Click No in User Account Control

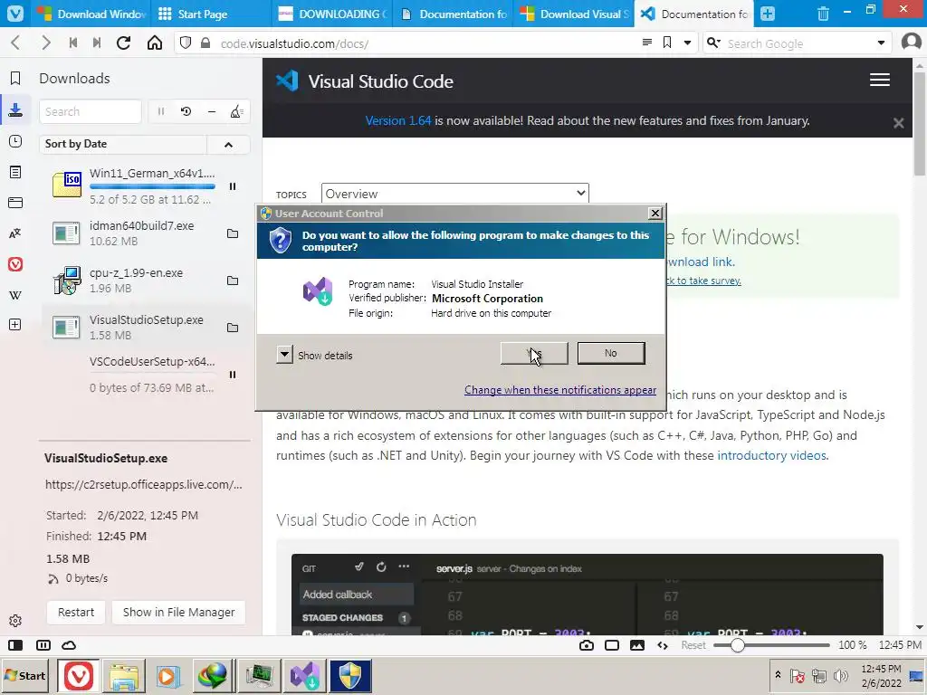click(x=611, y=354)
